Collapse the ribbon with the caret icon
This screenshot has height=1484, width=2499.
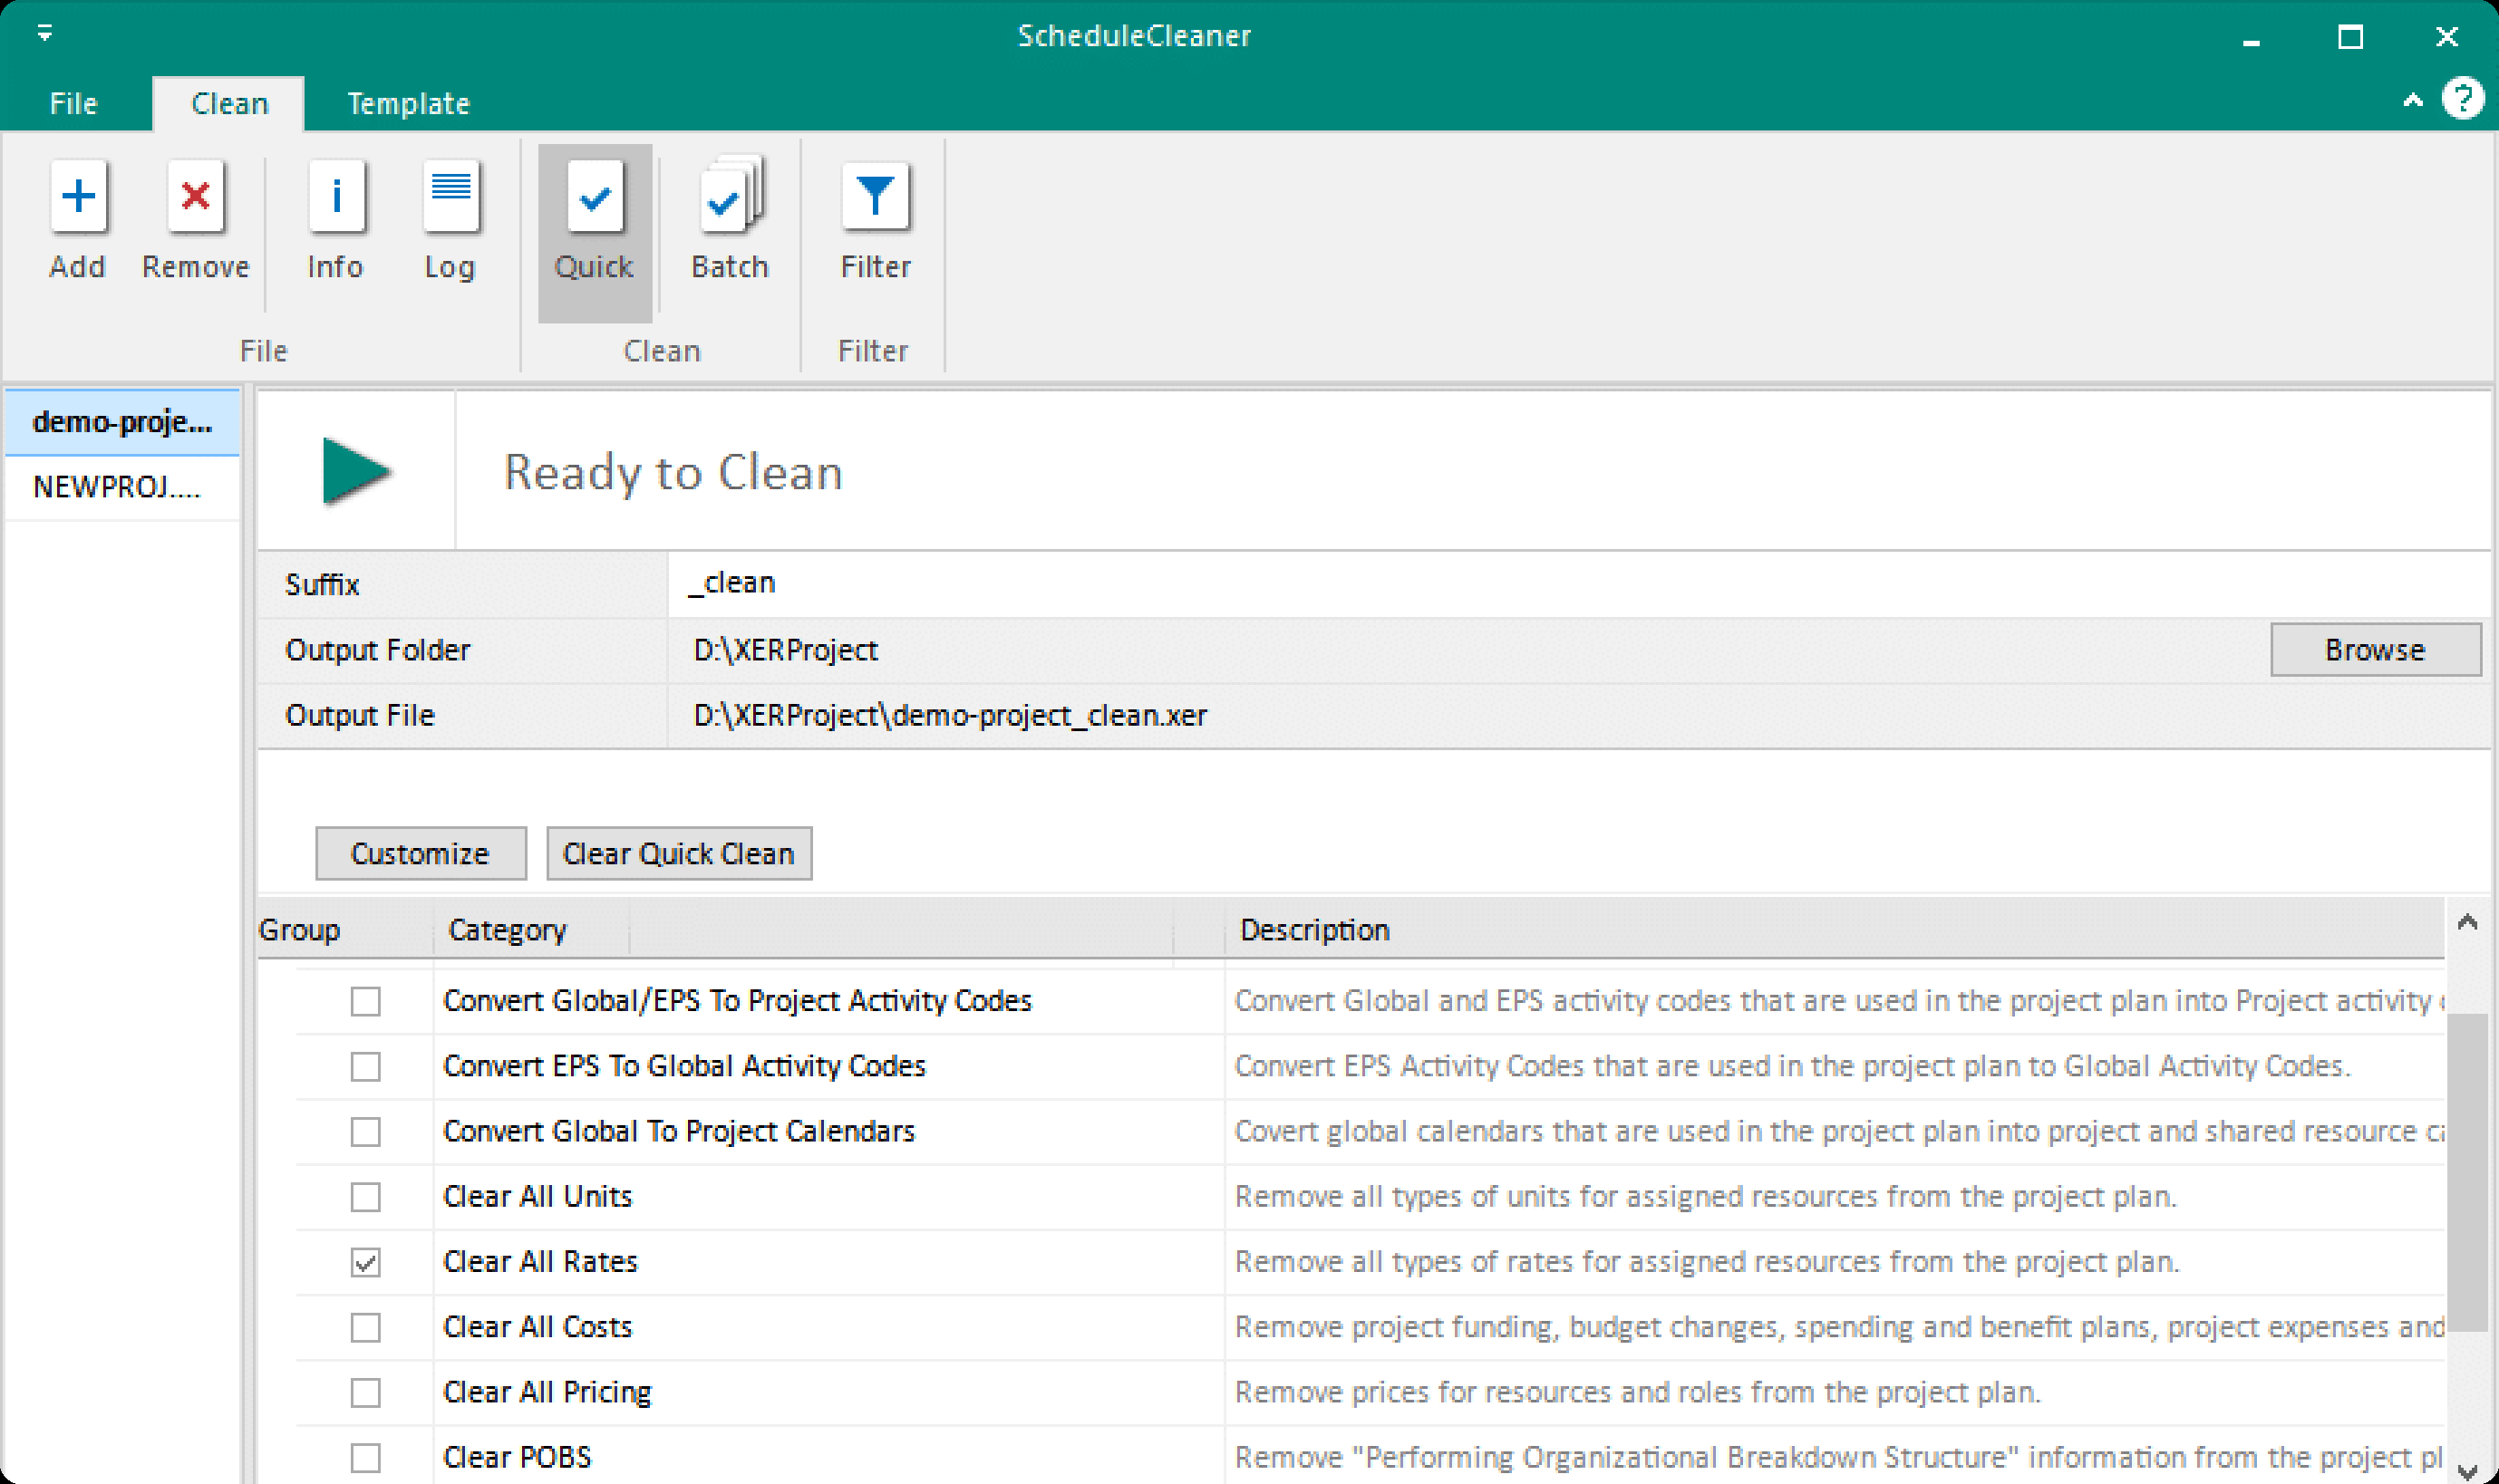2413,100
